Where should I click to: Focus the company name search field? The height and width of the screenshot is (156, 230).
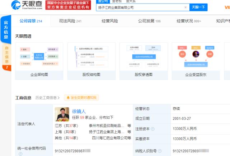click(142, 7)
